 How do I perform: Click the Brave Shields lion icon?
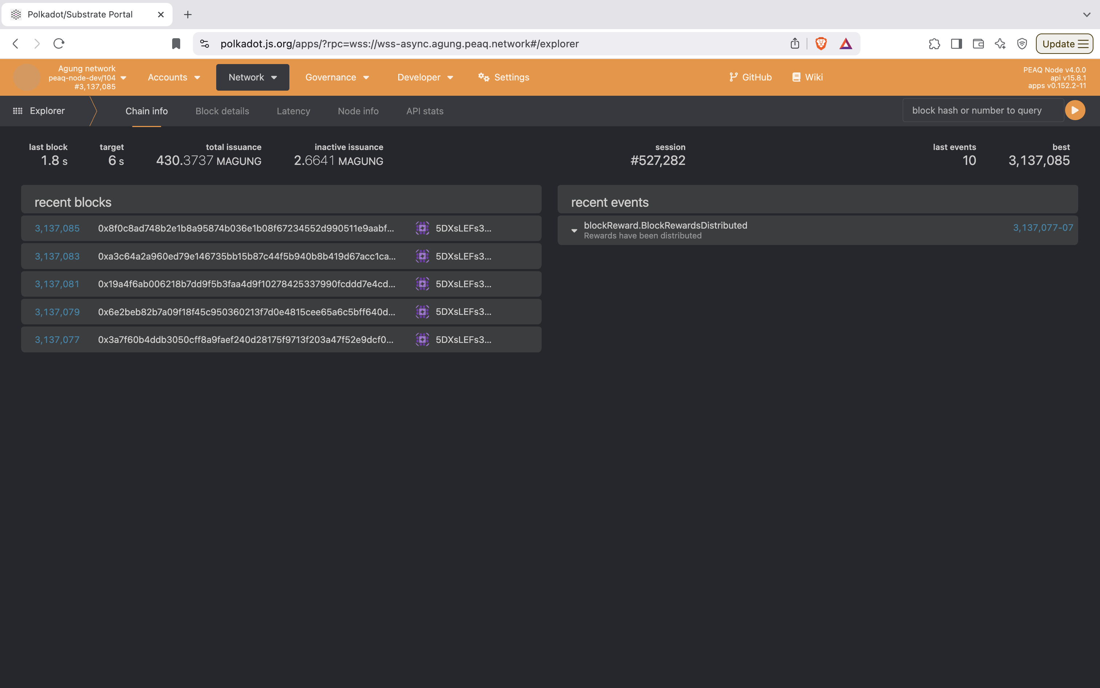click(821, 44)
